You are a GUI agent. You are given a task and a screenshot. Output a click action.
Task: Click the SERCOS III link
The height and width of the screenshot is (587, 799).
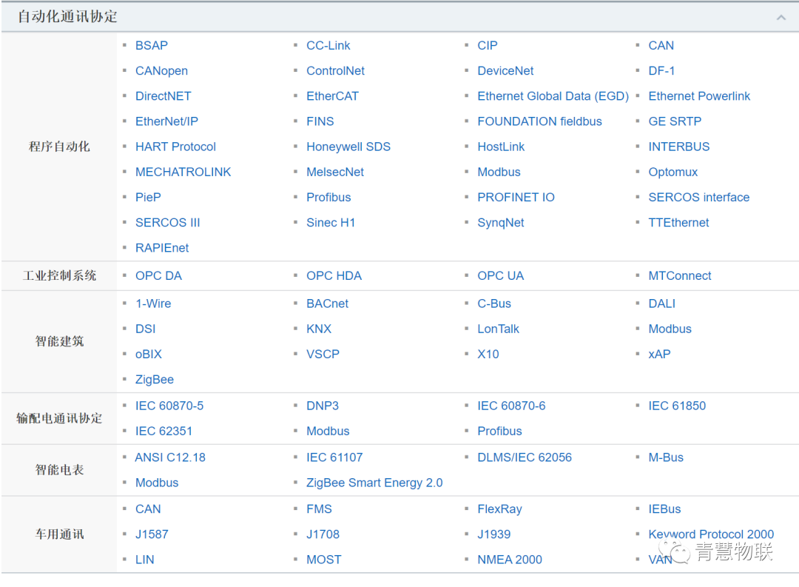point(167,223)
